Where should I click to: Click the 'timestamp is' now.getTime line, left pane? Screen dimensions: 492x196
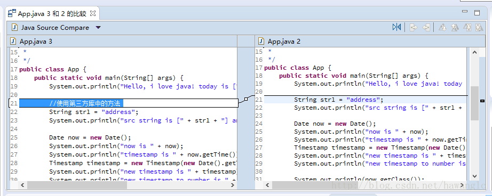point(142,154)
